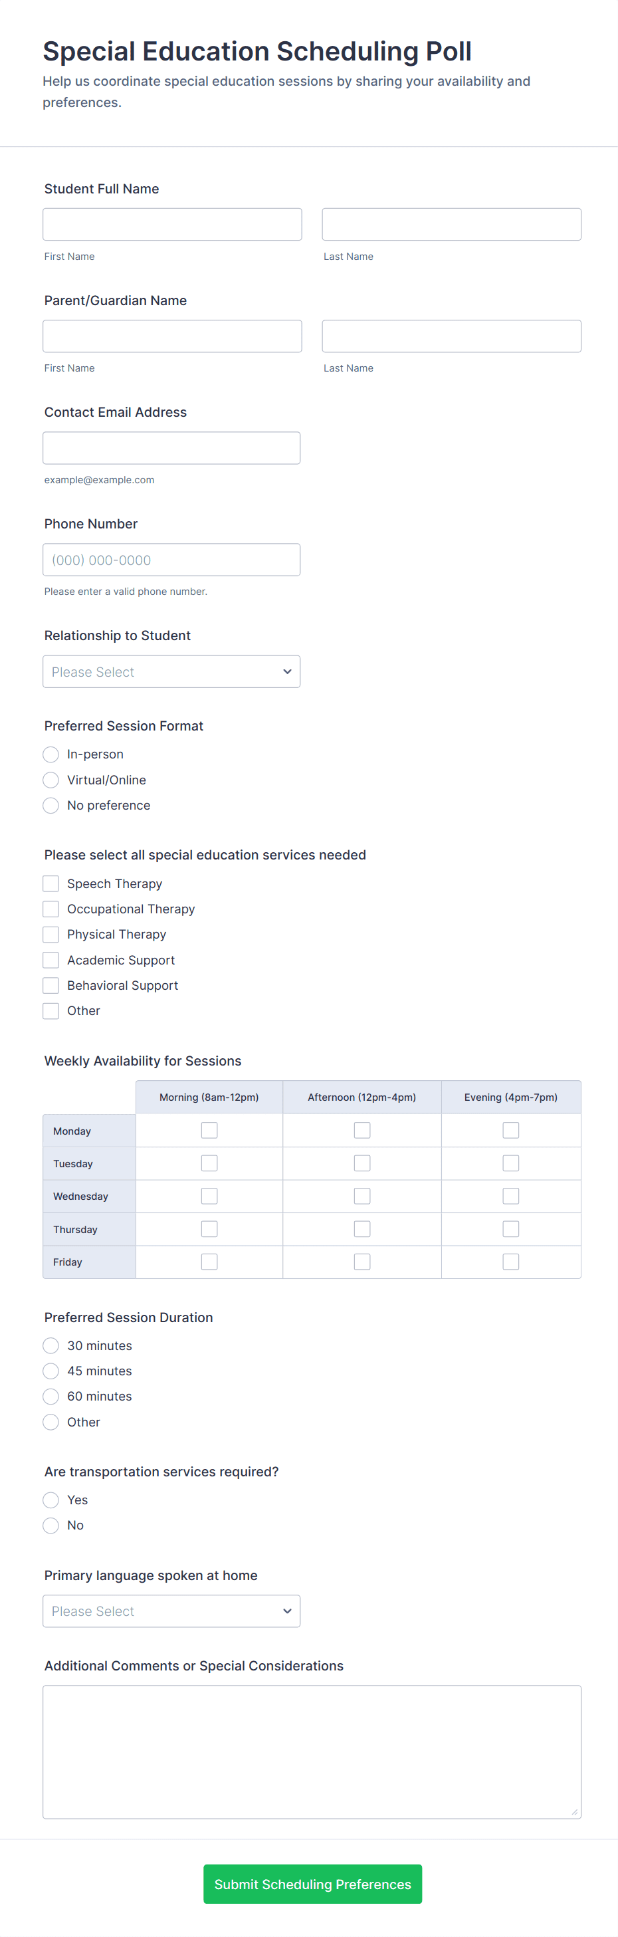This screenshot has height=1937, width=618.
Task: Check Friday Evening availability
Action: pos(510,1262)
